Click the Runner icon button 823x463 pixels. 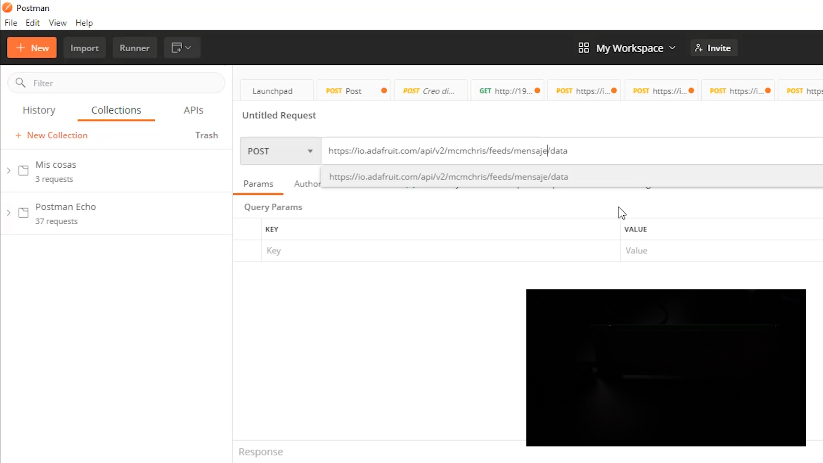click(x=134, y=48)
